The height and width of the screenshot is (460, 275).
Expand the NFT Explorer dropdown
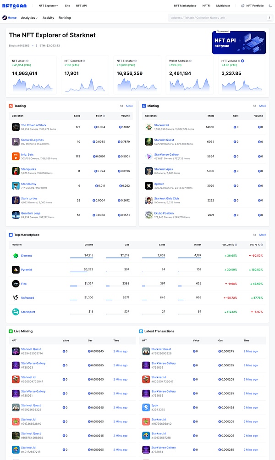pos(48,6)
